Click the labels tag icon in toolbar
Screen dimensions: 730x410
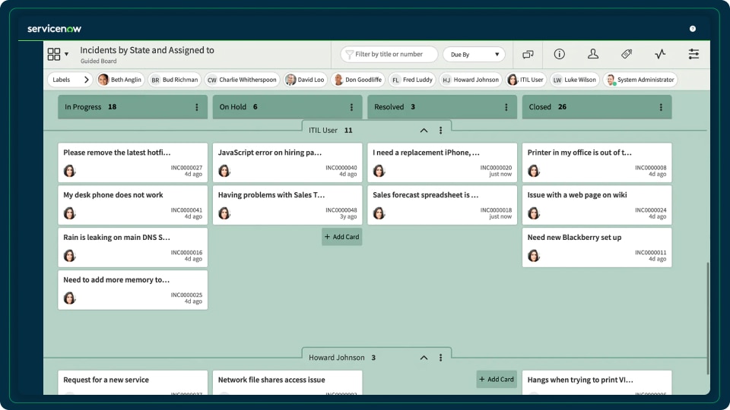[x=627, y=54]
